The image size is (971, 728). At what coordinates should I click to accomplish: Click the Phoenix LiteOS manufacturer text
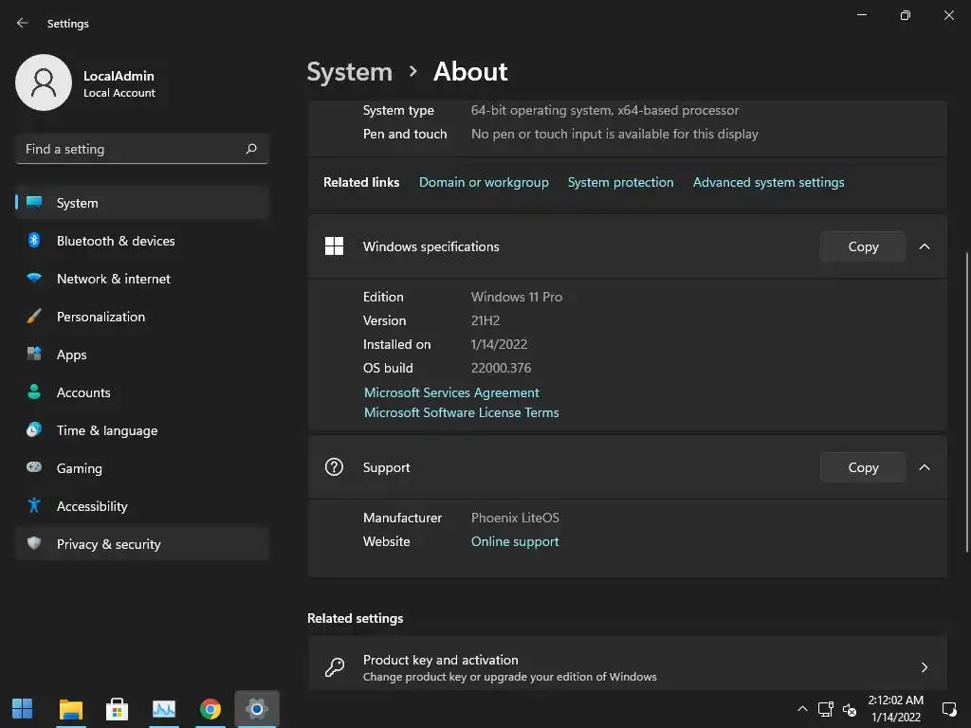pos(515,518)
